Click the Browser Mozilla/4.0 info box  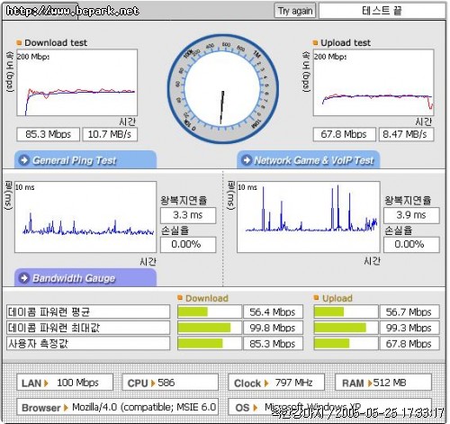point(117,407)
